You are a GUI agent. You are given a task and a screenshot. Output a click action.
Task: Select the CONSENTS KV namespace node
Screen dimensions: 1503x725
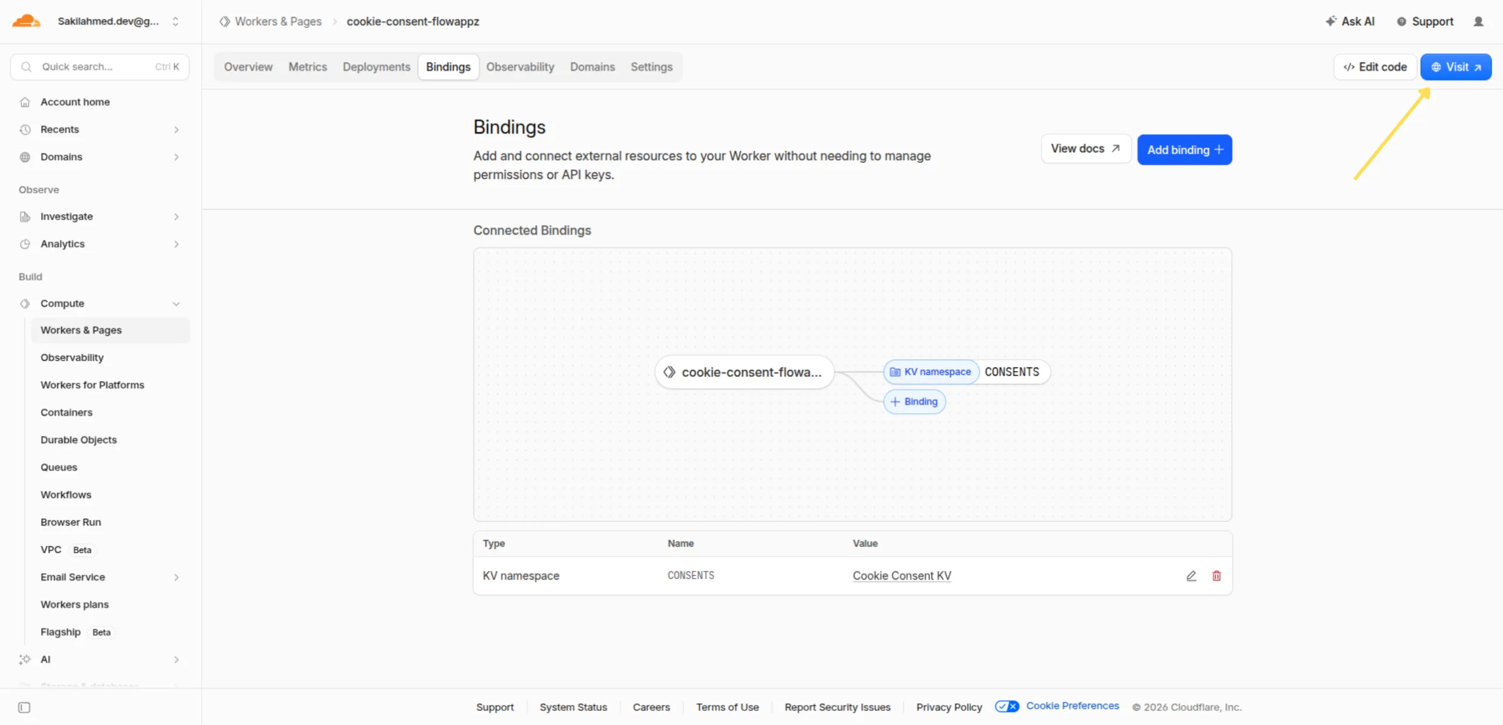[x=966, y=372]
